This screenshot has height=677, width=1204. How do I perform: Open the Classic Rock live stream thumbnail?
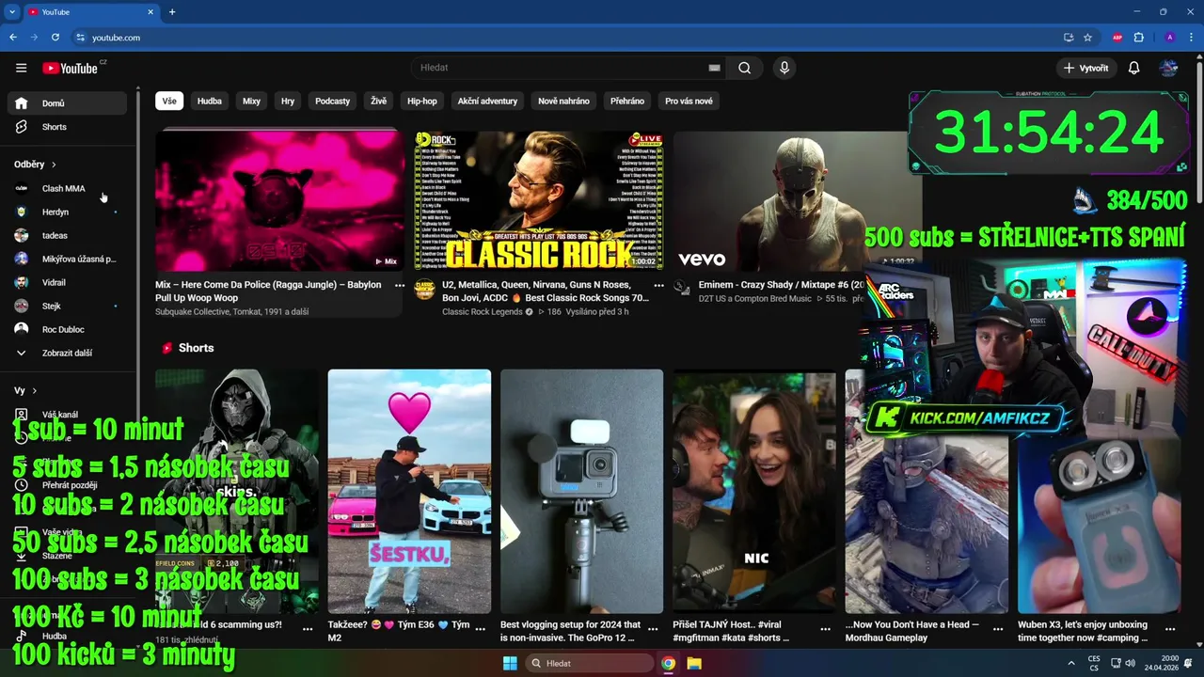point(539,200)
